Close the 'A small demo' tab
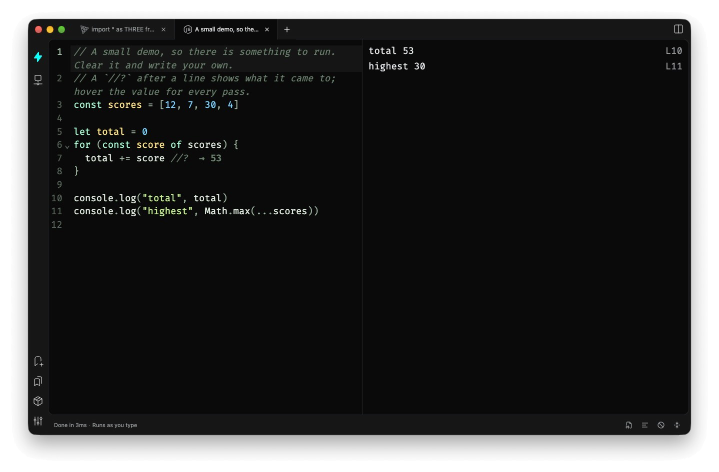 [267, 29]
